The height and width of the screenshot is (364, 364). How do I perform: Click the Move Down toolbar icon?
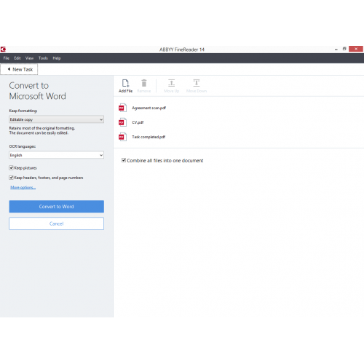197,83
